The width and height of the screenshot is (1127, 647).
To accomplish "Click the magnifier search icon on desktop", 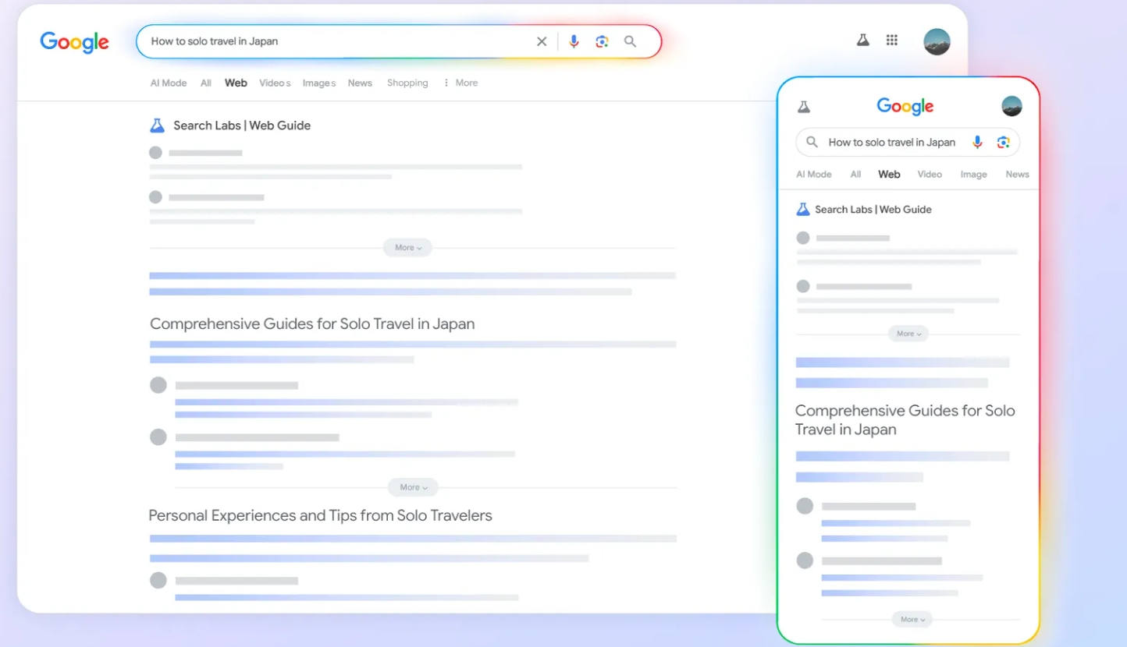I will pos(630,42).
